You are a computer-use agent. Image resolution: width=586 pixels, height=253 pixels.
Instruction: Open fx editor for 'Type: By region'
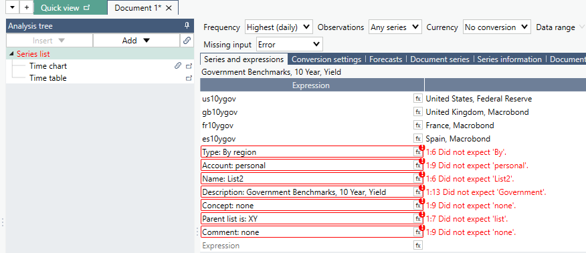click(x=418, y=152)
